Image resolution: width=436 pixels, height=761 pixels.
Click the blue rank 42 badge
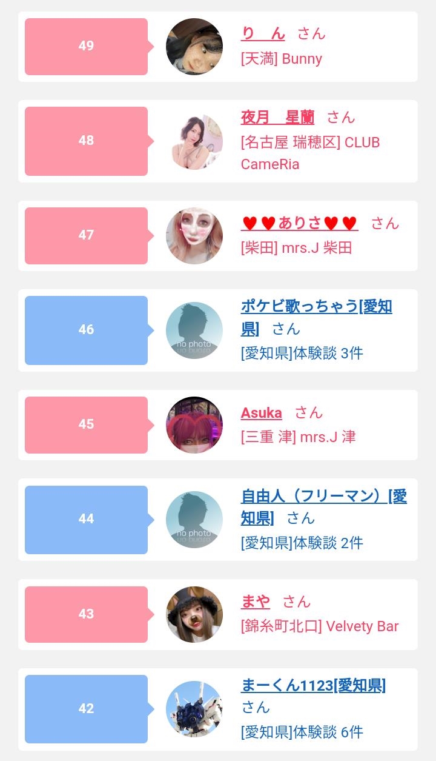[x=86, y=709]
